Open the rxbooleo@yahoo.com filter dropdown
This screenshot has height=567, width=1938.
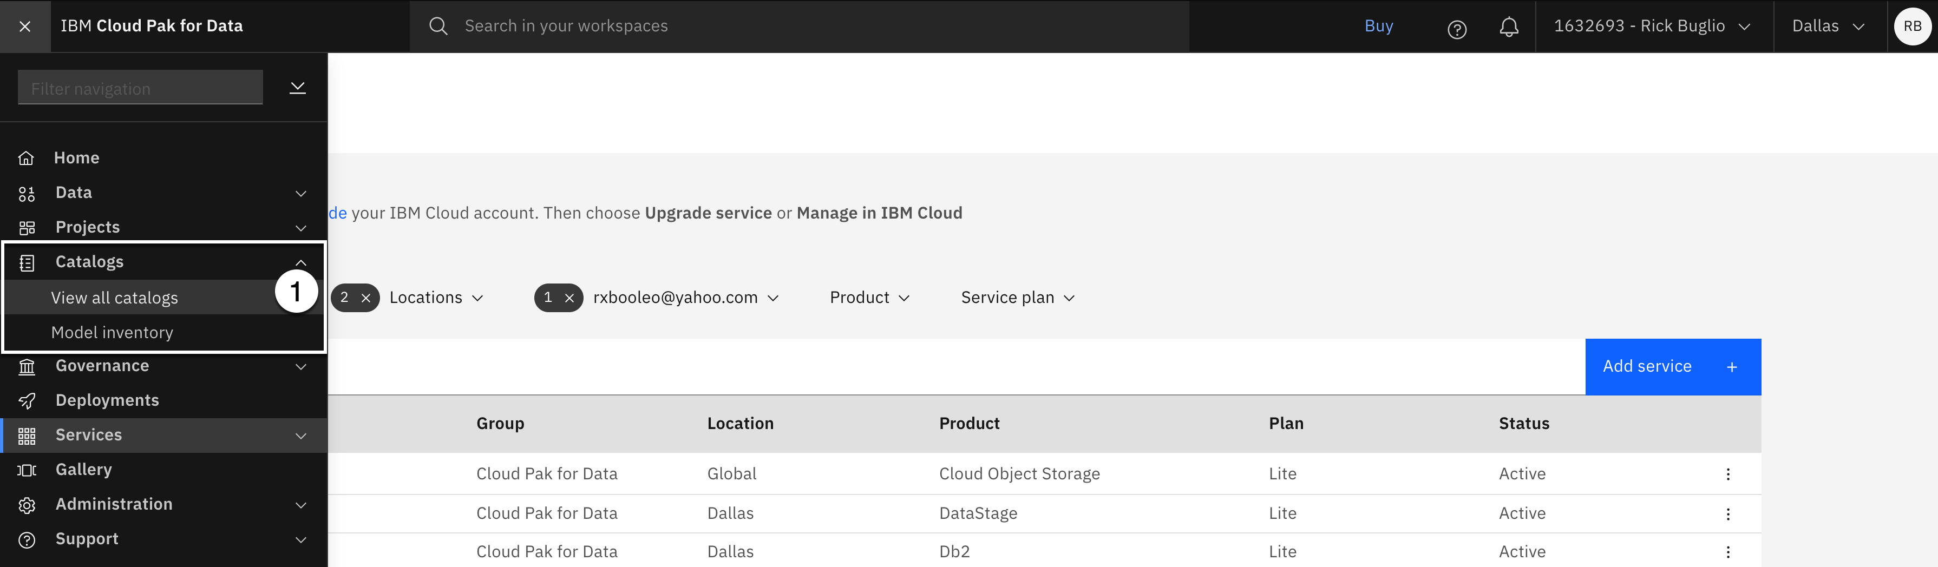click(685, 298)
